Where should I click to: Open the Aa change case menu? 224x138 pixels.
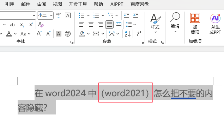pyautogui.click(x=25, y=34)
